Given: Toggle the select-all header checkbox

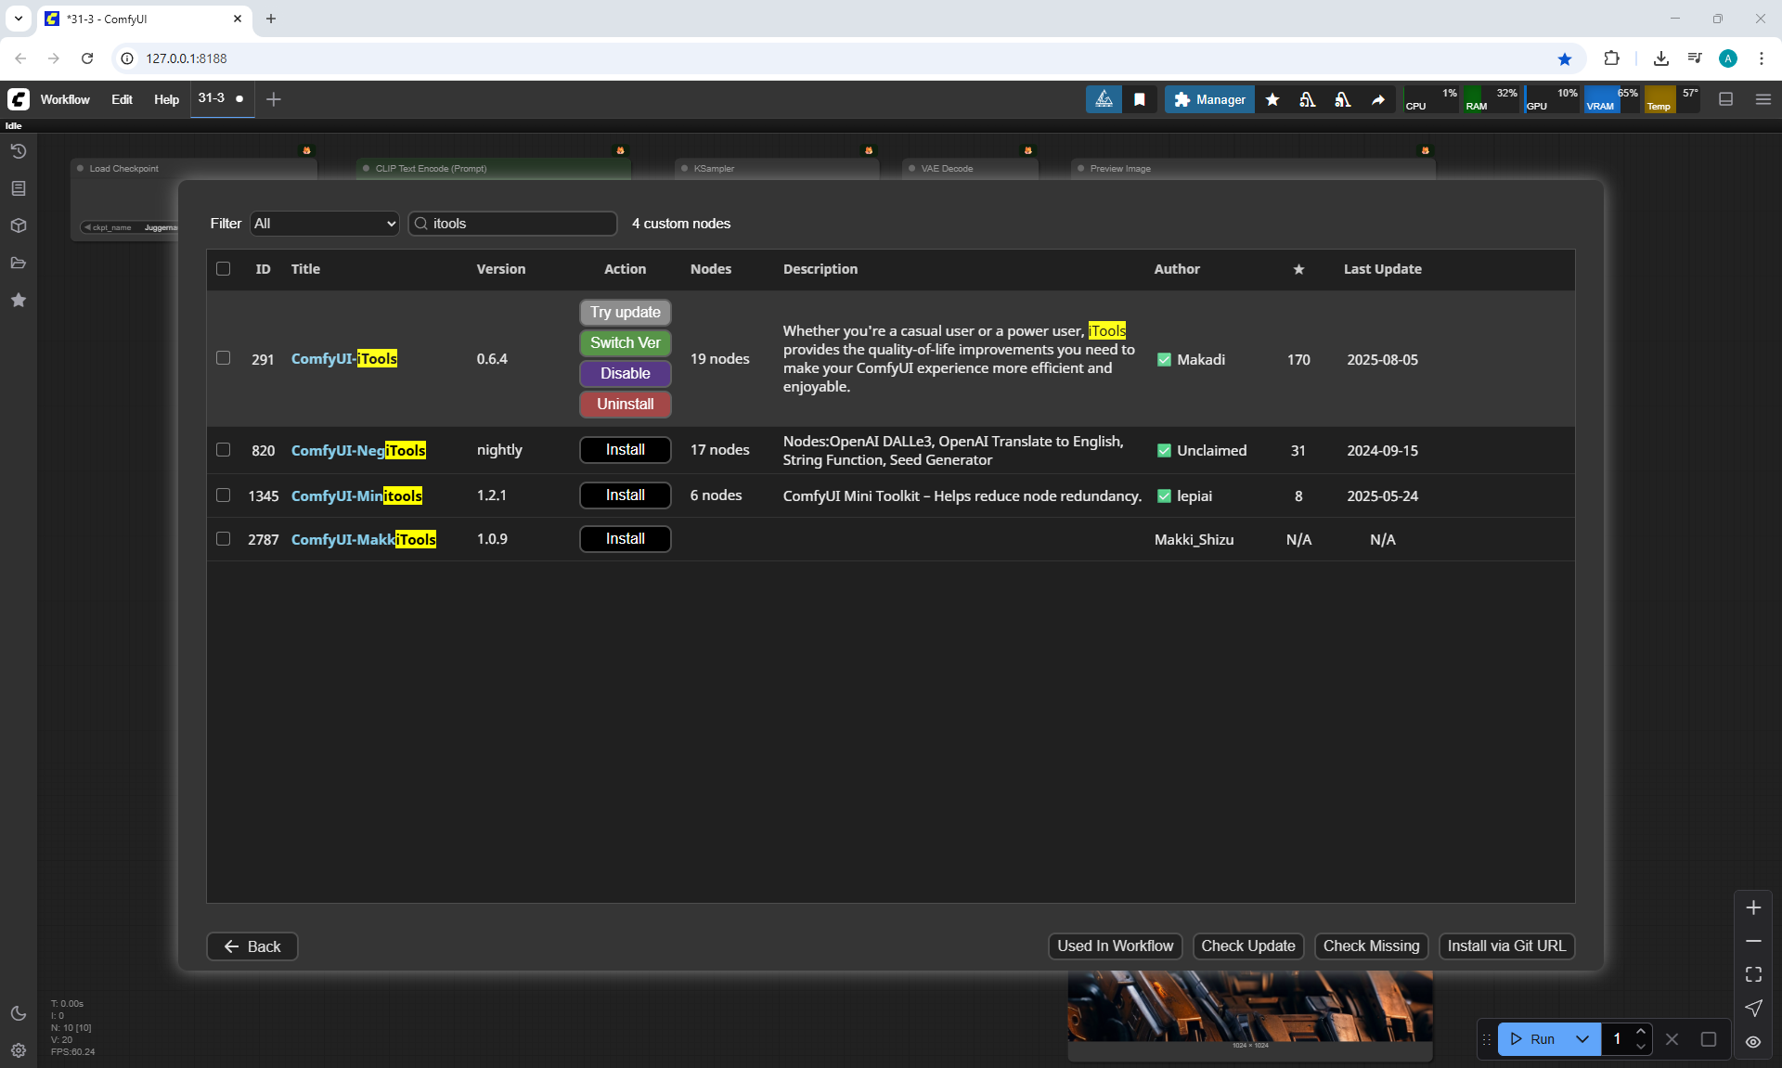Looking at the screenshot, I should 223,269.
